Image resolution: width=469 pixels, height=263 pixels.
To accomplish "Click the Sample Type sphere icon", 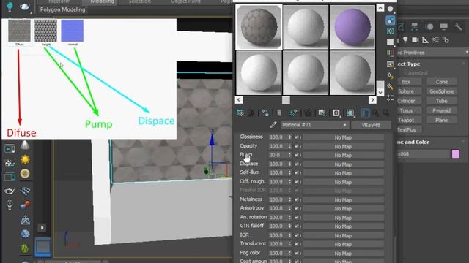I will point(391,9).
